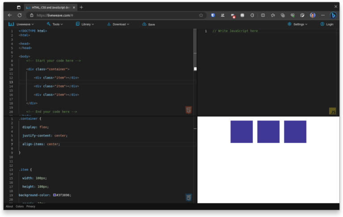This screenshot has width=343, height=217.
Task: Click the '.container {' selector line
Action: click(x=30, y=119)
